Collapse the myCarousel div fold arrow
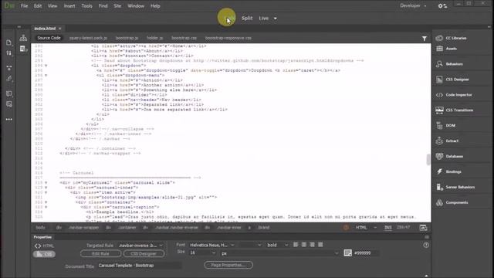 pos(46,182)
